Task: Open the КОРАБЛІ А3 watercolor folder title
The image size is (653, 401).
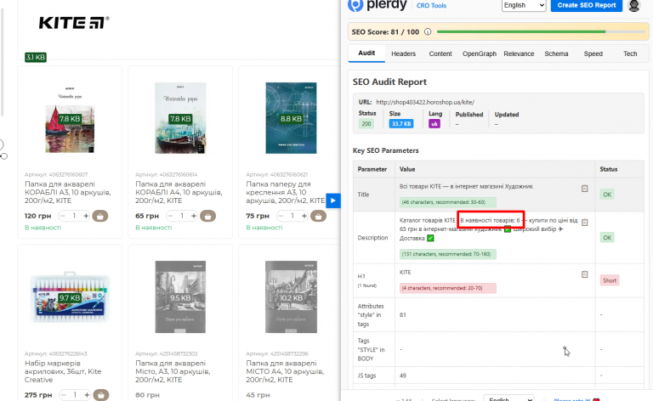Action: pyautogui.click(x=68, y=192)
